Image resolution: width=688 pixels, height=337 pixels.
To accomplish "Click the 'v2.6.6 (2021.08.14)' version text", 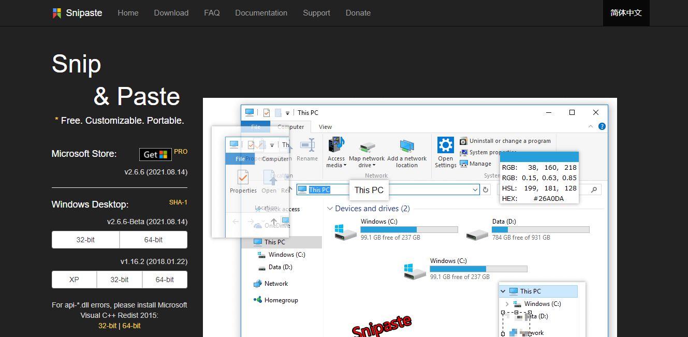I will pyautogui.click(x=156, y=172).
